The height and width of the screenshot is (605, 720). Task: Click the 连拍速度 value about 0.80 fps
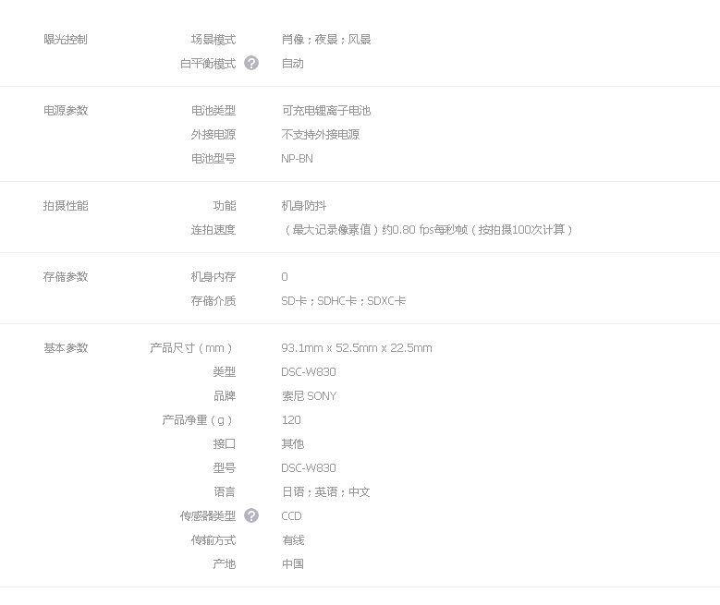tap(429, 230)
